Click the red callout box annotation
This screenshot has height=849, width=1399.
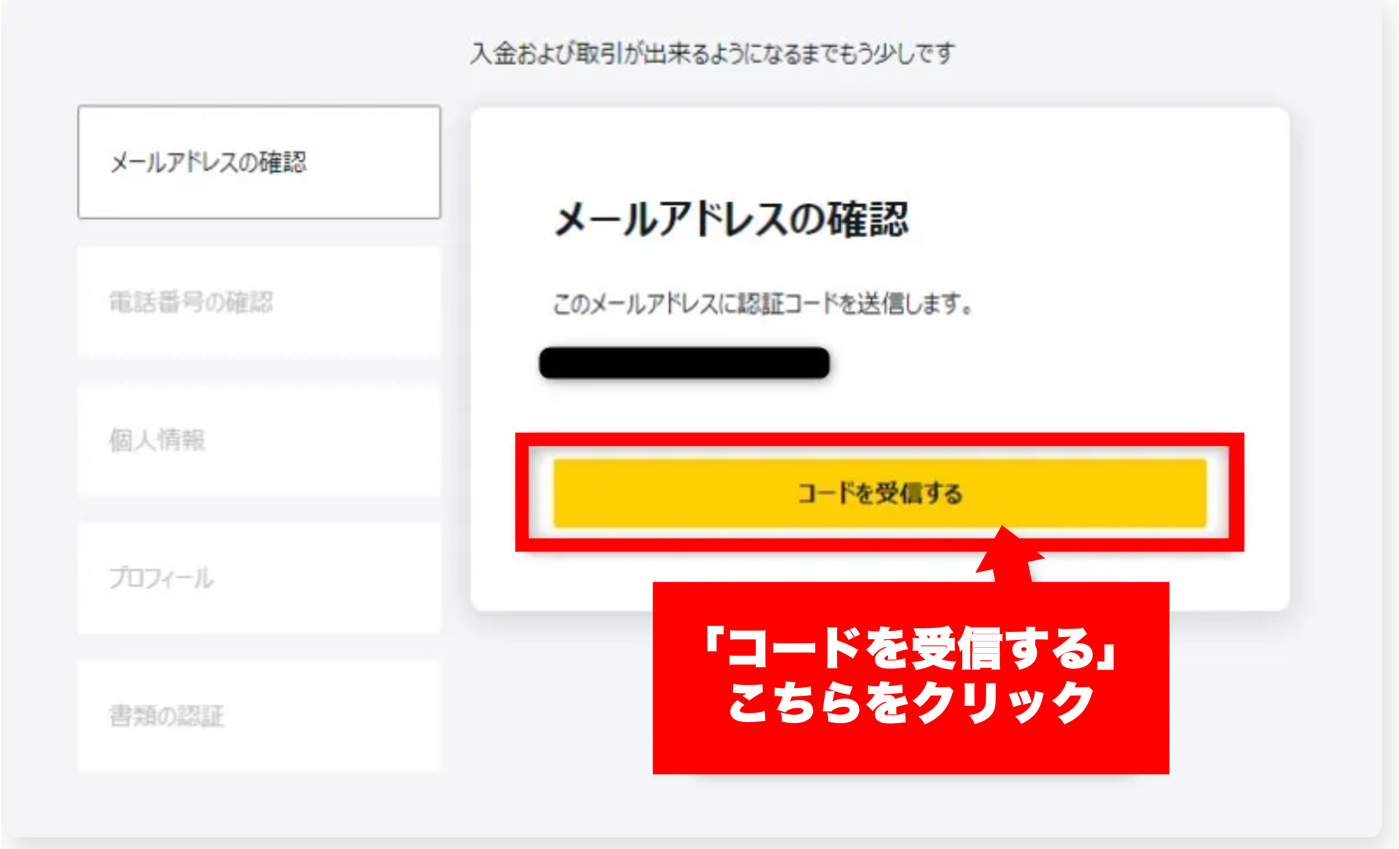coord(911,677)
